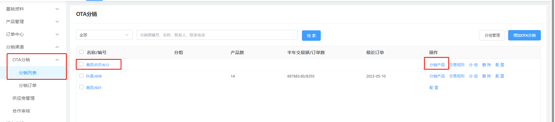Viewport: 555px width, 122px height.
Task: Check the 抖音/608 row checkbox
Action: (82, 76)
